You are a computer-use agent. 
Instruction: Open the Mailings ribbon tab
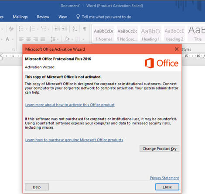coord(20,17)
